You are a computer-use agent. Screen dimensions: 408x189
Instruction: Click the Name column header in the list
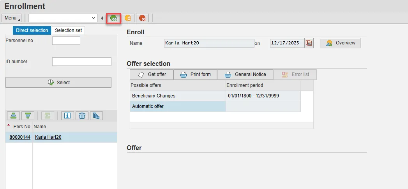(75, 127)
